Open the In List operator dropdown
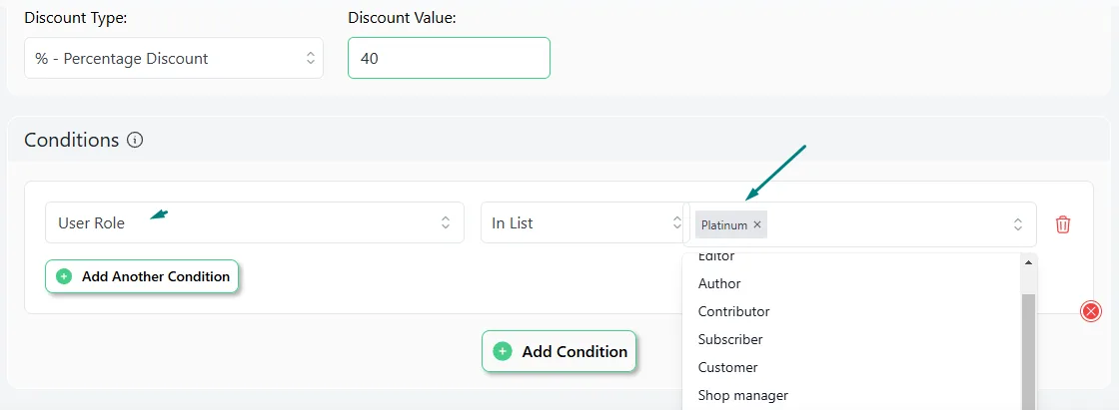This screenshot has width=1119, height=410. 580,222
